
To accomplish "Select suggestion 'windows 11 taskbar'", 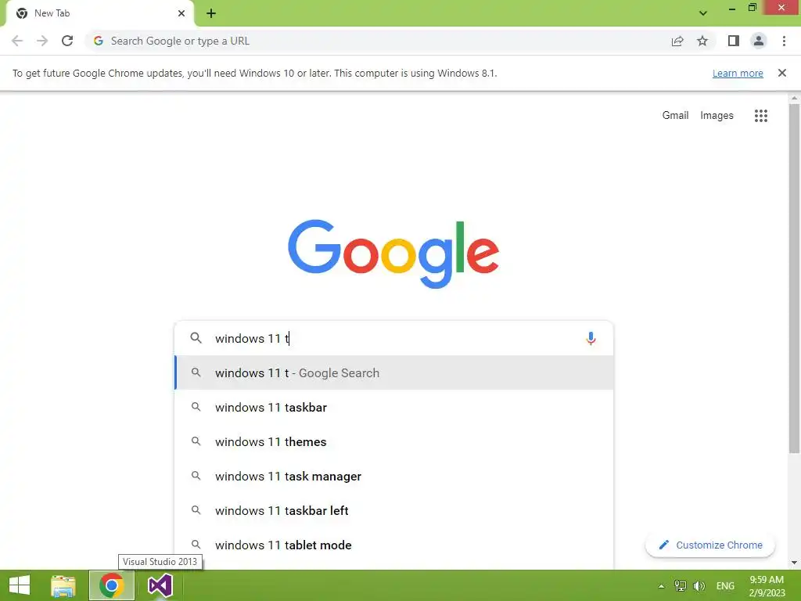I will tap(394, 407).
